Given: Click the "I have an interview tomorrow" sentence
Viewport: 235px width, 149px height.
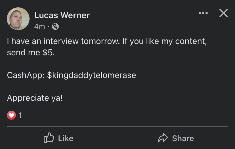Looking at the screenshot, I should click(63, 41).
